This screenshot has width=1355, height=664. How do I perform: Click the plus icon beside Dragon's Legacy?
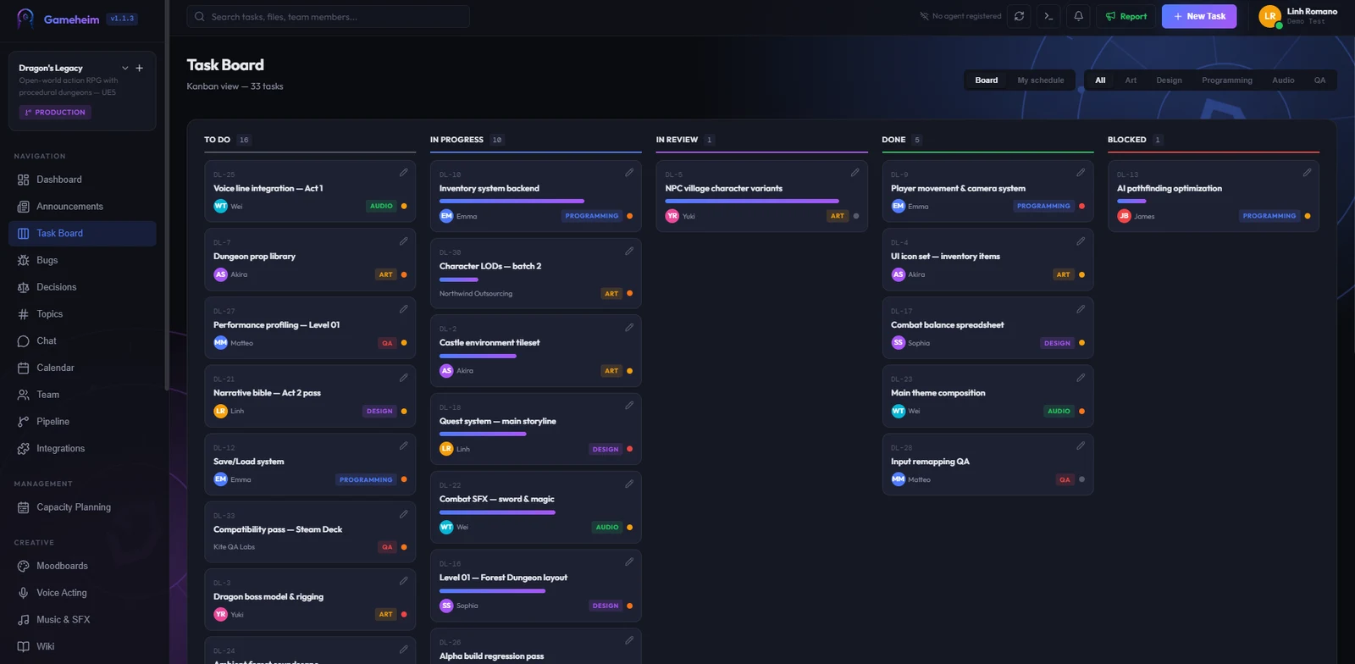pos(140,68)
